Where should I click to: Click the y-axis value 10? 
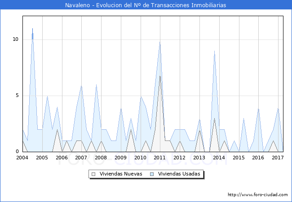tap(15, 39)
